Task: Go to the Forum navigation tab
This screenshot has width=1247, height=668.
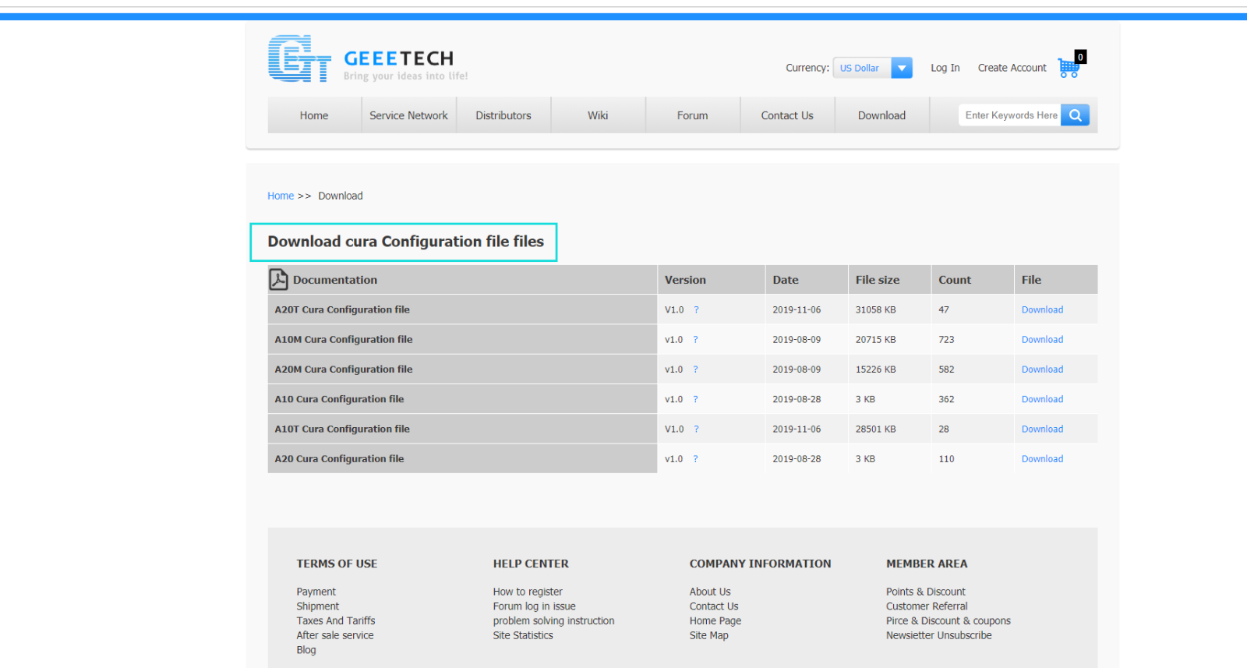Action: (692, 115)
